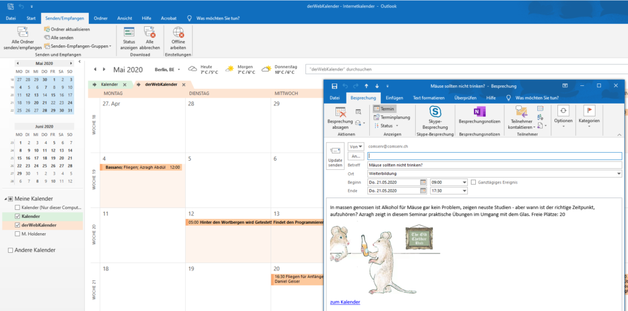
Task: Open Status anzeigen download icon
Action: point(129,38)
